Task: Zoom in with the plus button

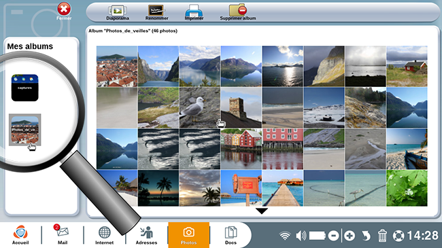Action: tap(350, 236)
